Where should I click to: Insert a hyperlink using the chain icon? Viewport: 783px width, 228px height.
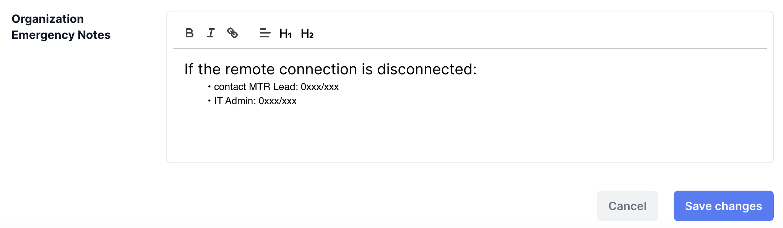tap(232, 33)
